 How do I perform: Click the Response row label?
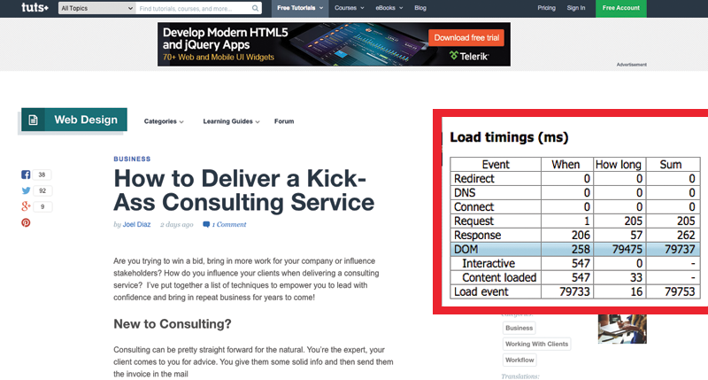(x=477, y=235)
